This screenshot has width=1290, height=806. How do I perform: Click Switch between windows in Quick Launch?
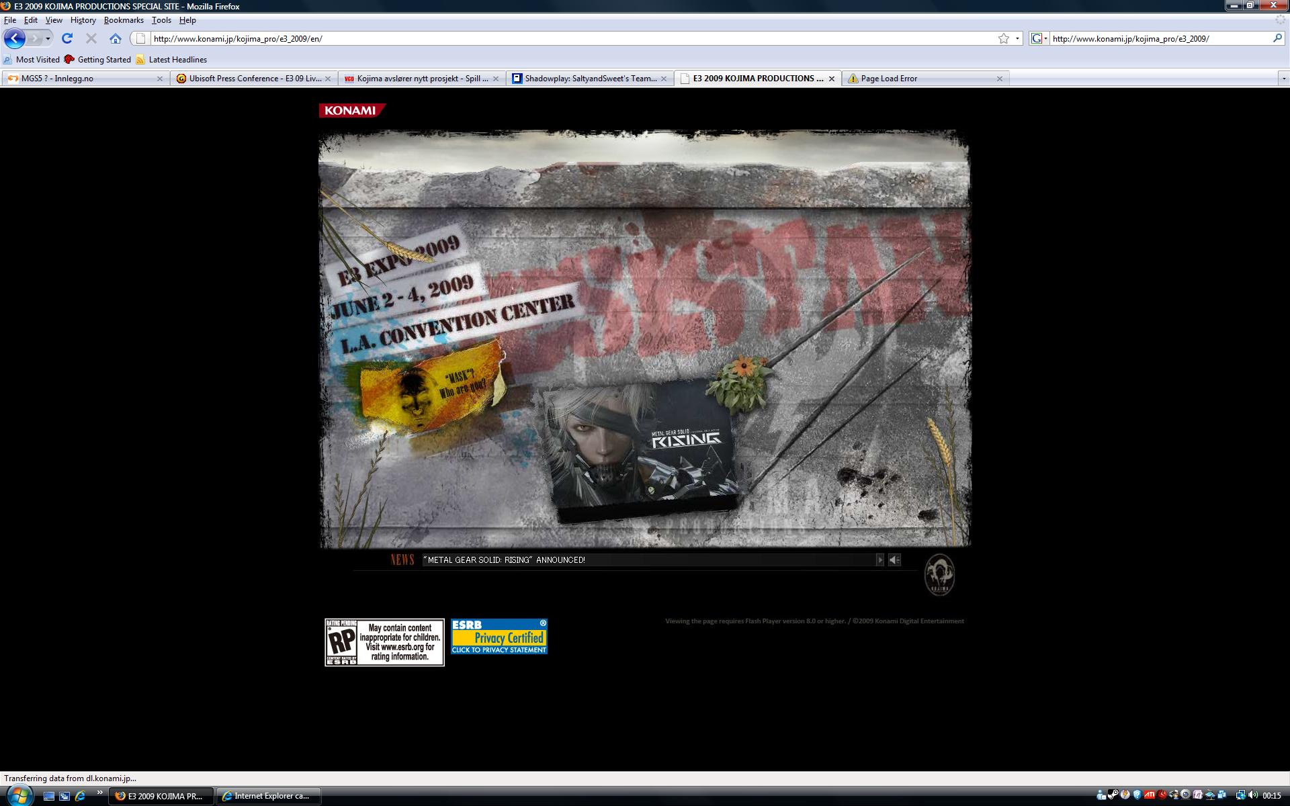pyautogui.click(x=64, y=796)
